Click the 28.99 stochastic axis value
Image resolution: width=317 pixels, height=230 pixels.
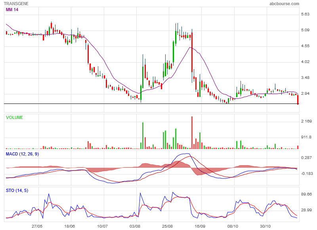[306, 210]
